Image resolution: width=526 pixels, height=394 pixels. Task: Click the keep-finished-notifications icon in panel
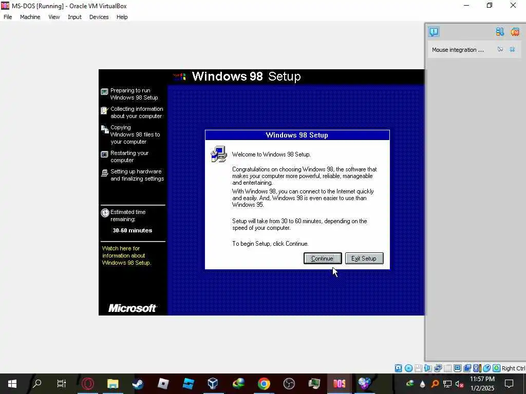pyautogui.click(x=500, y=32)
